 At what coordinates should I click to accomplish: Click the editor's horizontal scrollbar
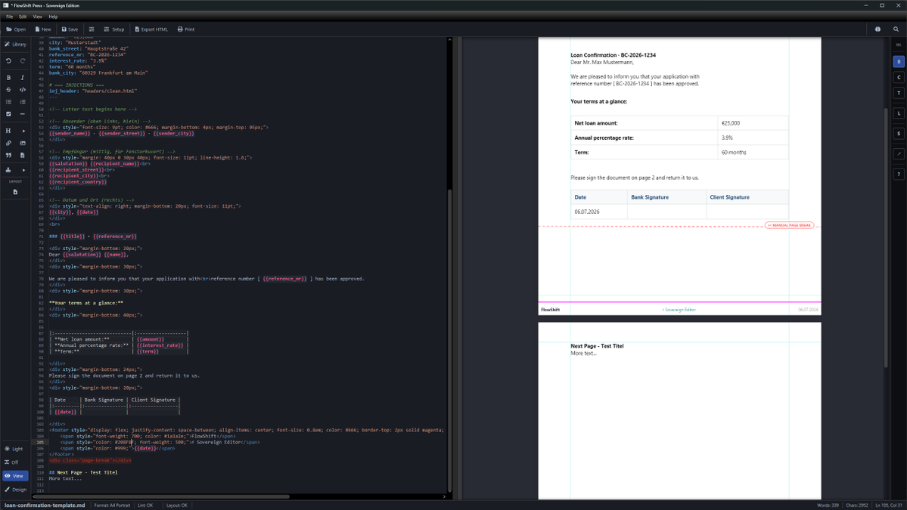pyautogui.click(x=162, y=496)
